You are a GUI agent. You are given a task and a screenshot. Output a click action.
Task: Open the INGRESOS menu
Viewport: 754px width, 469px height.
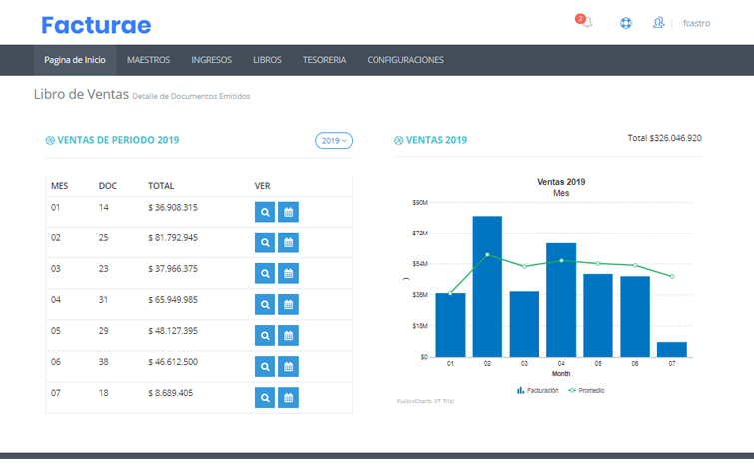coord(211,60)
